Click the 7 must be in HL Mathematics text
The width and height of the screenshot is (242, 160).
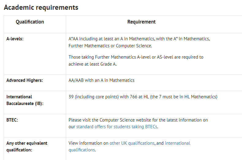(x=187, y=97)
